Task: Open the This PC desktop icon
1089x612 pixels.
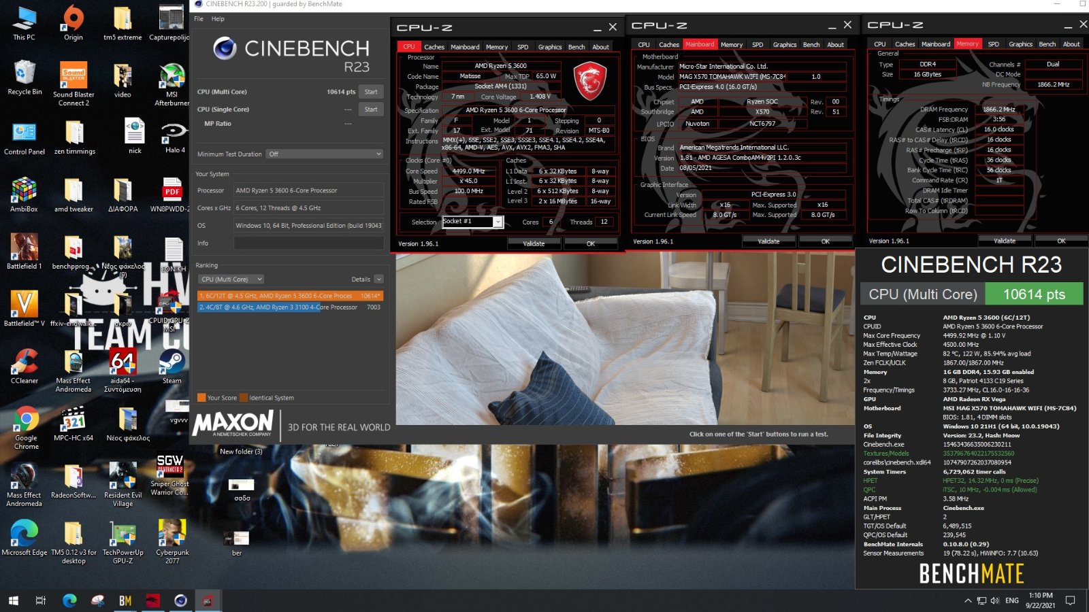Action: [x=24, y=24]
